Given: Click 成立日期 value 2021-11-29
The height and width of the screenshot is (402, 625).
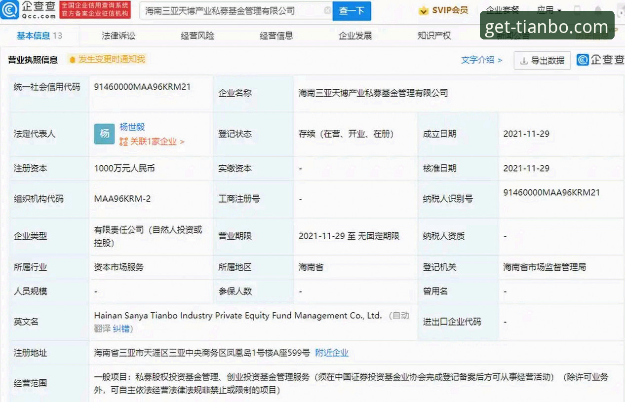Looking at the screenshot, I should click(526, 134).
